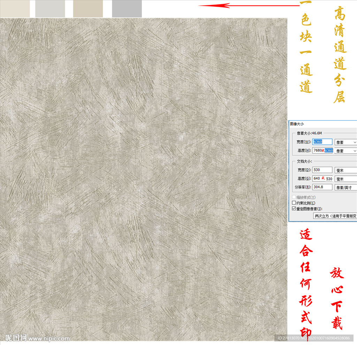Open the width 像素 unit dropdown

[x=346, y=142]
